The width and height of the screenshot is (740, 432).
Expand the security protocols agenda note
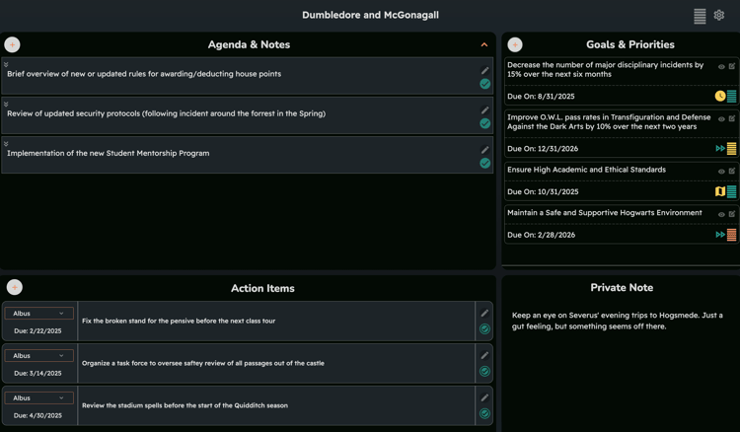pyautogui.click(x=6, y=104)
